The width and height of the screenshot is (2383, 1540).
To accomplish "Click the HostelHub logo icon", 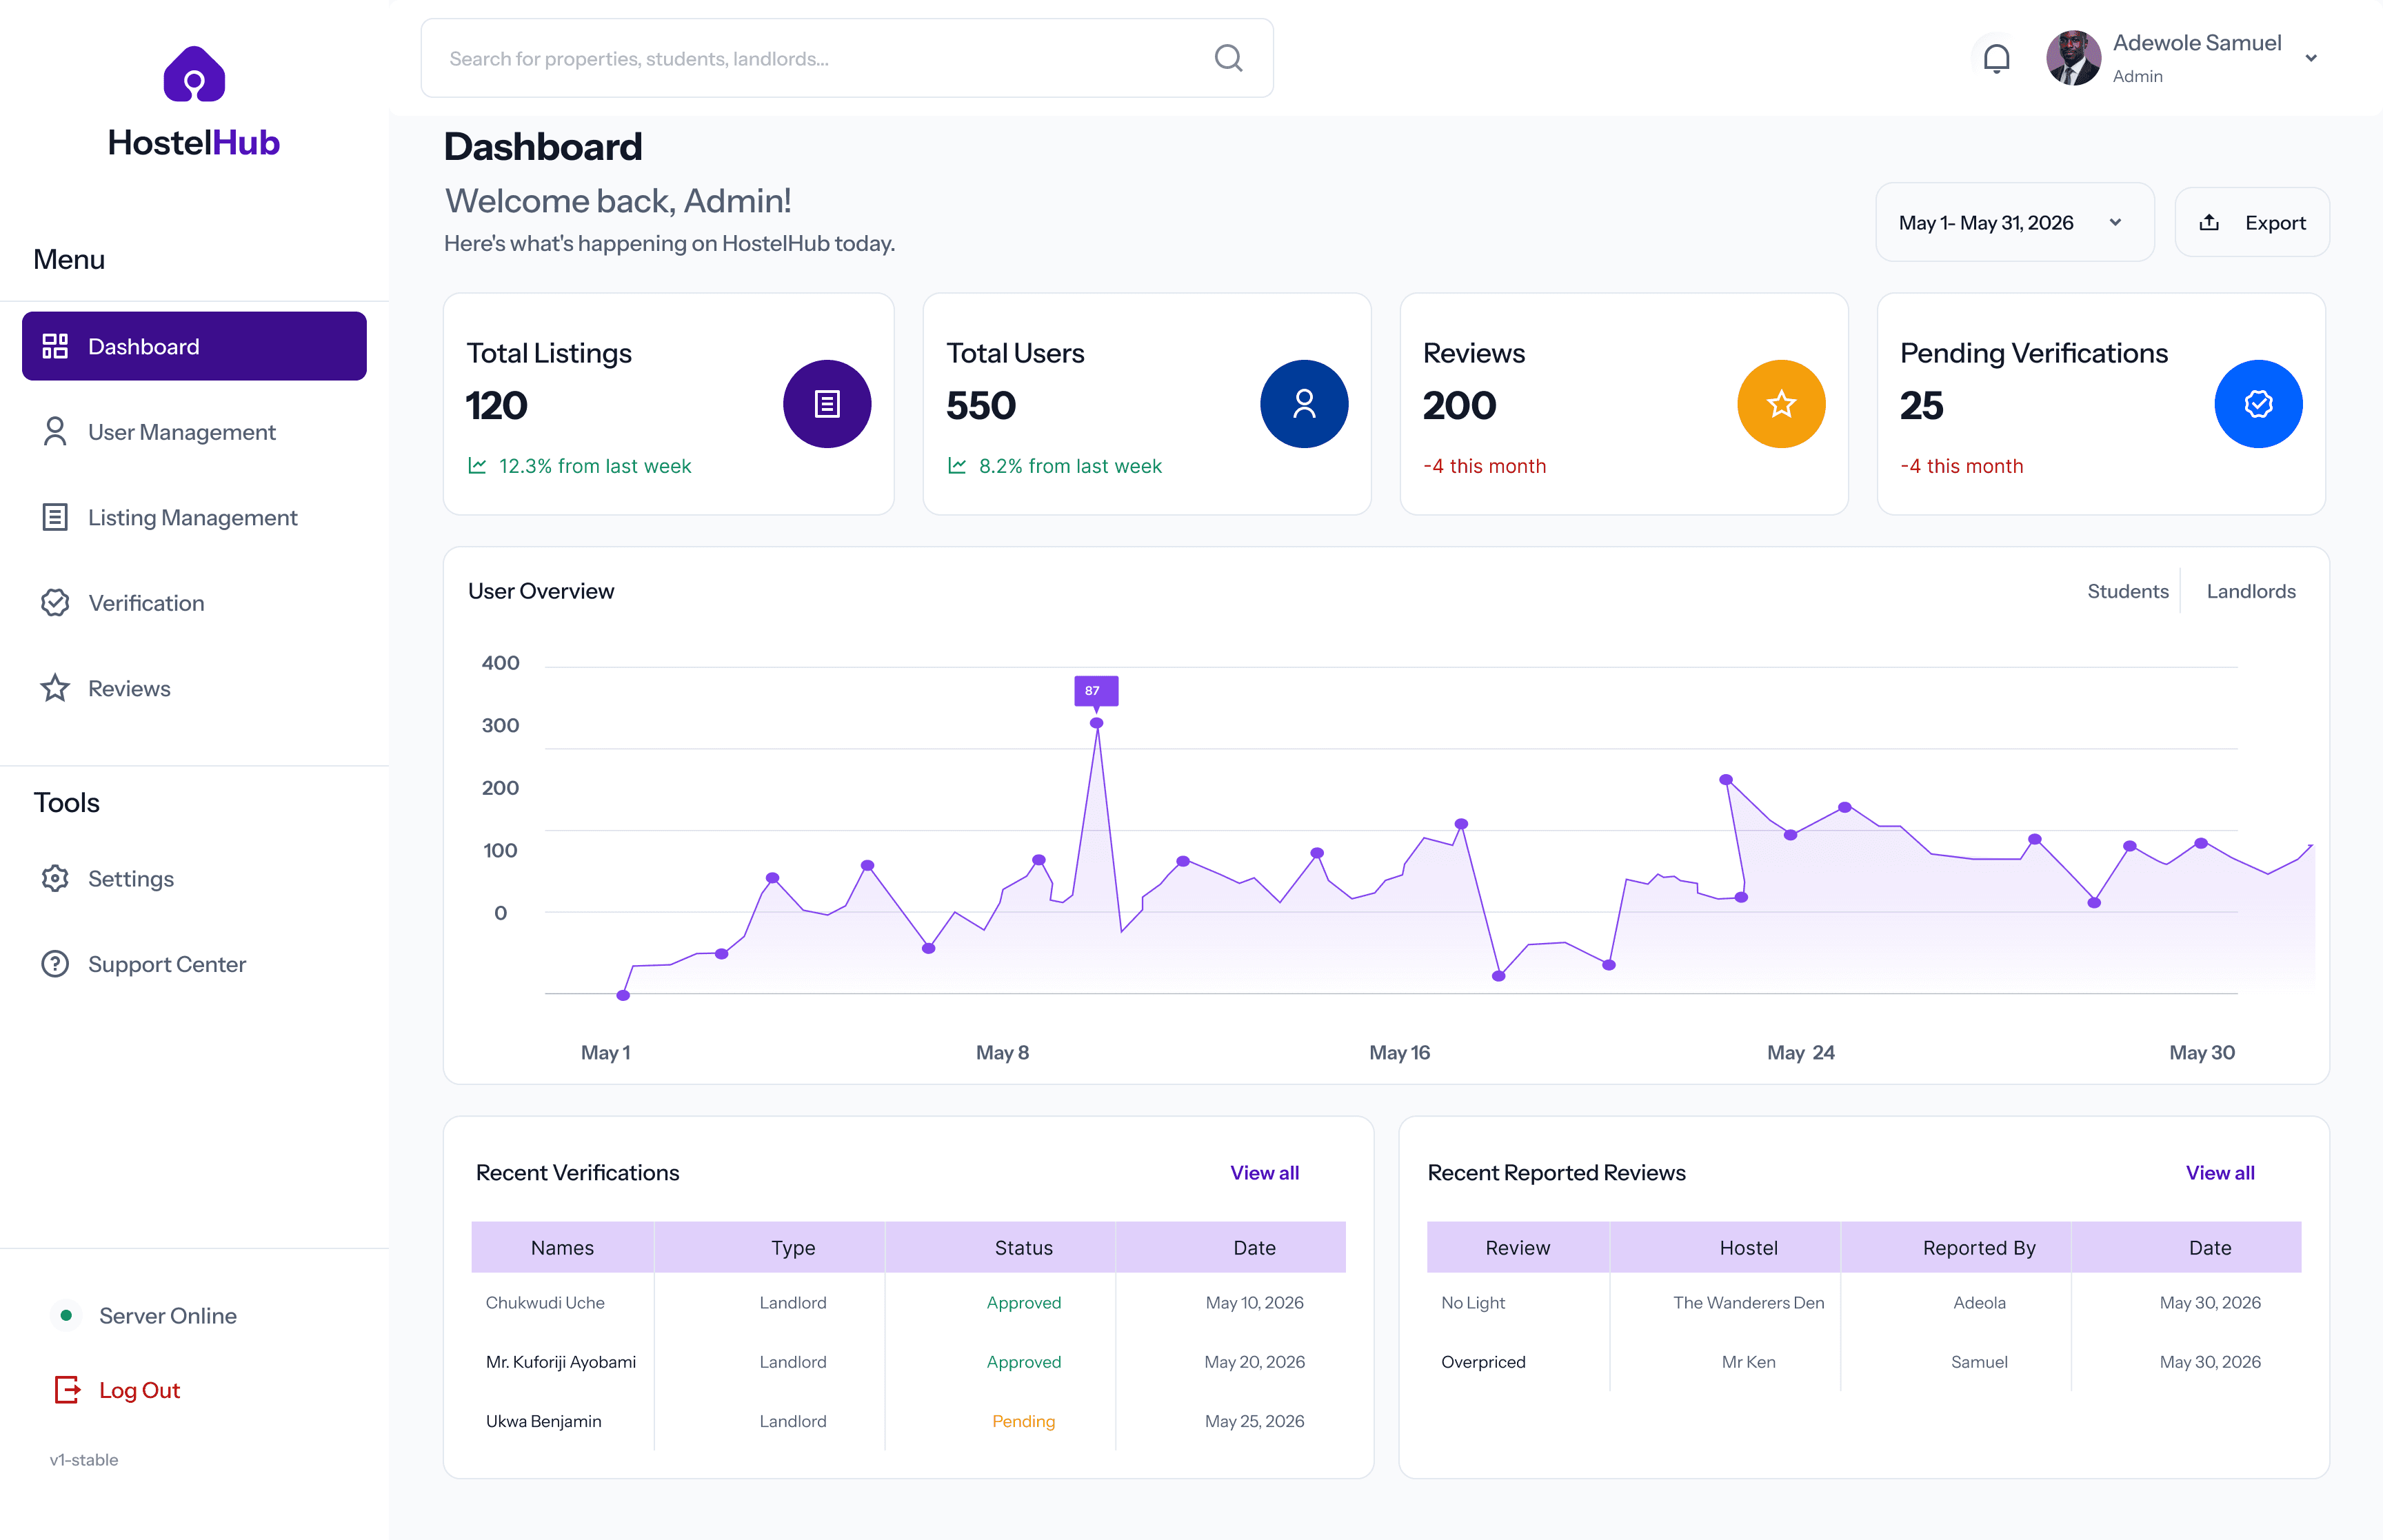I will tap(194, 74).
